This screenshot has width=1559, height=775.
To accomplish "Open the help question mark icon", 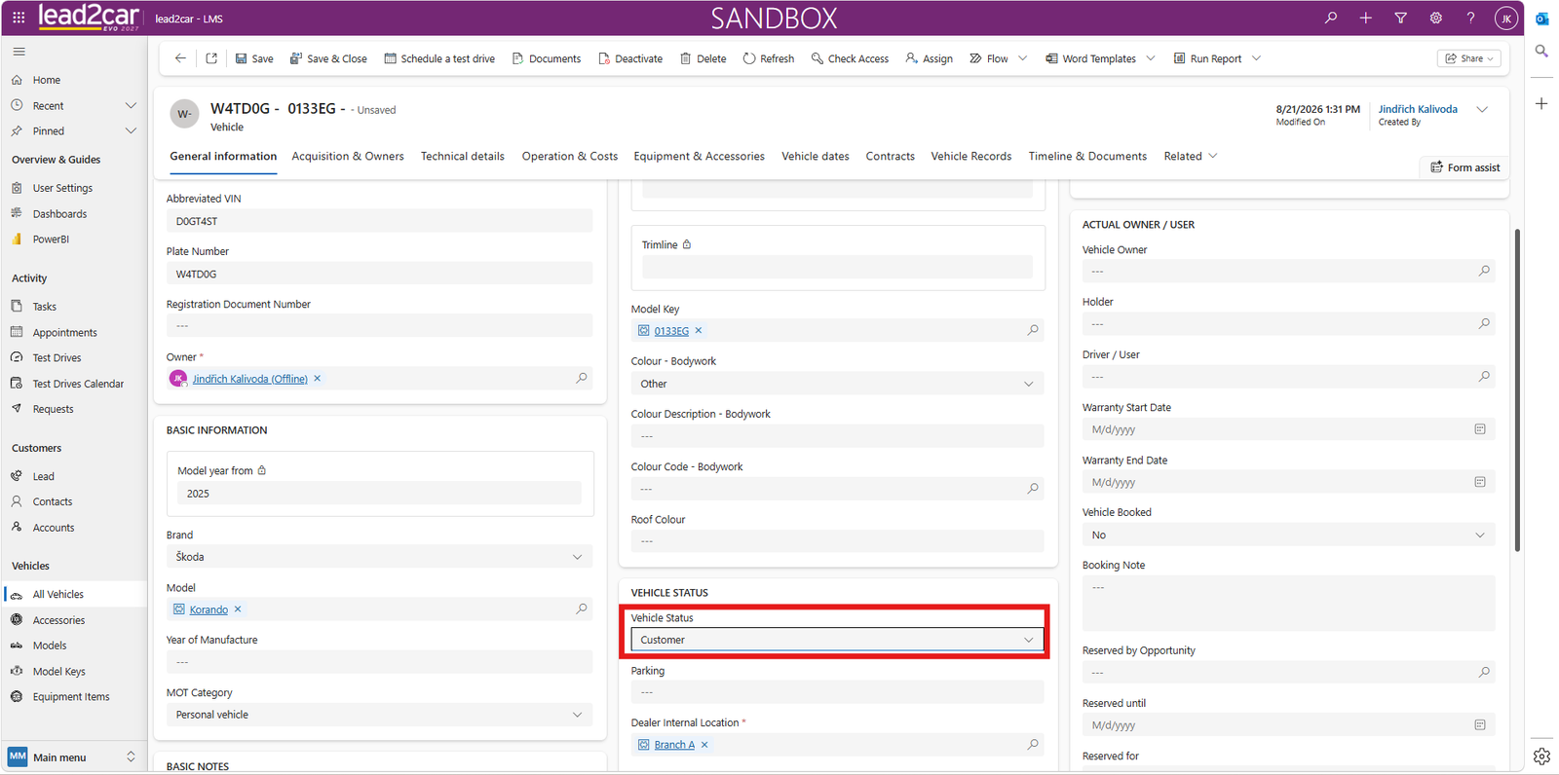I will (1471, 18).
